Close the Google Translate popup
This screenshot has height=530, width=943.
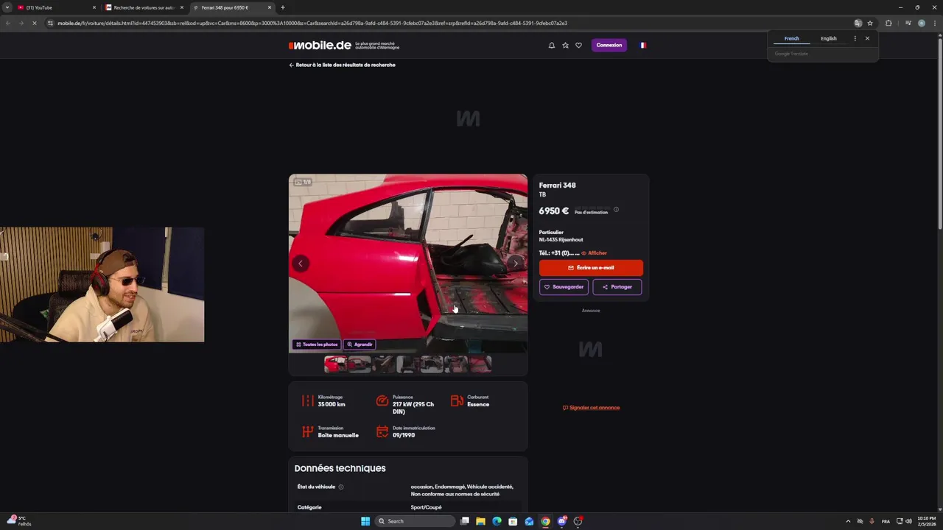[867, 38]
